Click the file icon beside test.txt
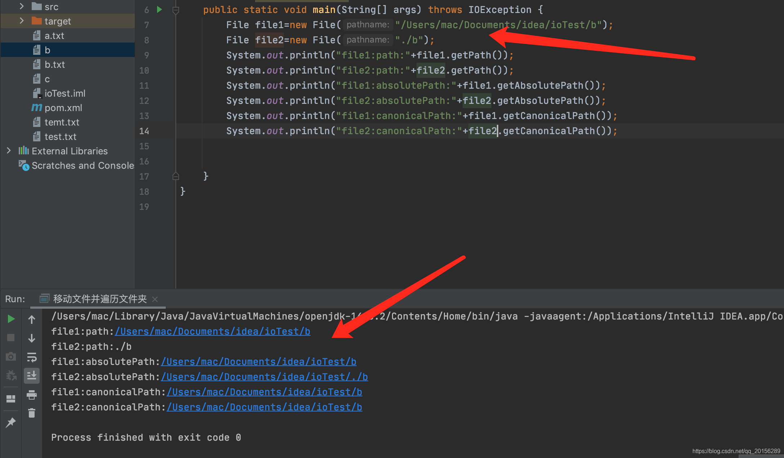The image size is (784, 458). tap(36, 136)
